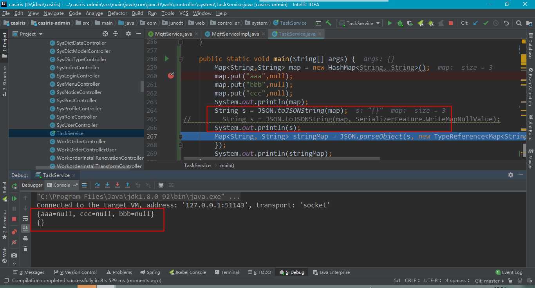This screenshot has height=288, width=535.
Task: Open Terminal tool window
Action: (x=226, y=272)
